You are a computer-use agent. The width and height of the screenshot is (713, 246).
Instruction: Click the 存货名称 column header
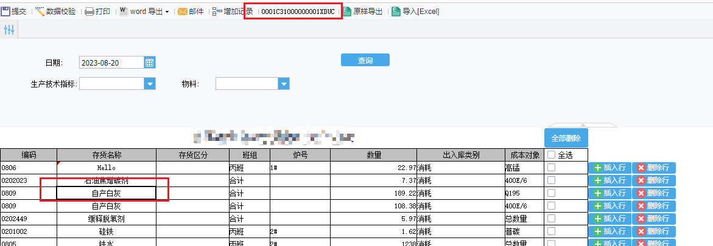pos(107,155)
